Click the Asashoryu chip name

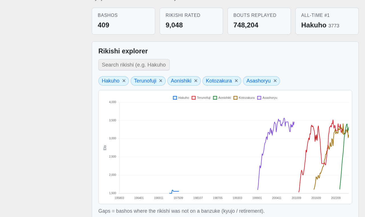pyautogui.click(x=259, y=81)
